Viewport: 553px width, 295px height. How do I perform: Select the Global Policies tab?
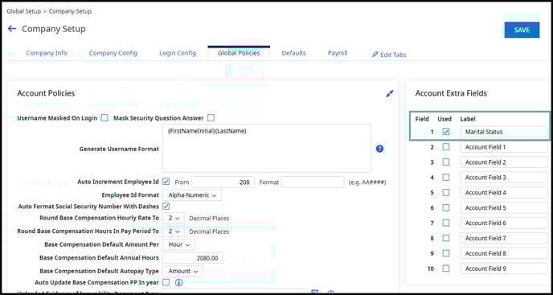tap(239, 53)
